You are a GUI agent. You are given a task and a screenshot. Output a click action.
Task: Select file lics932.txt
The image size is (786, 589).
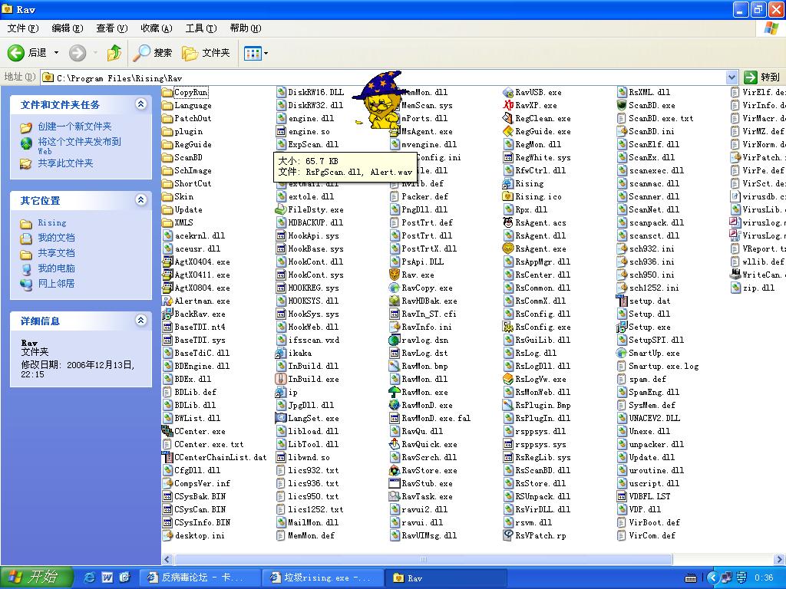pyautogui.click(x=313, y=470)
